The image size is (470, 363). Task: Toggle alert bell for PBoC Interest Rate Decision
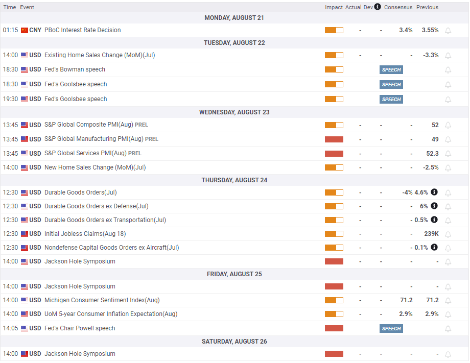pyautogui.click(x=448, y=31)
